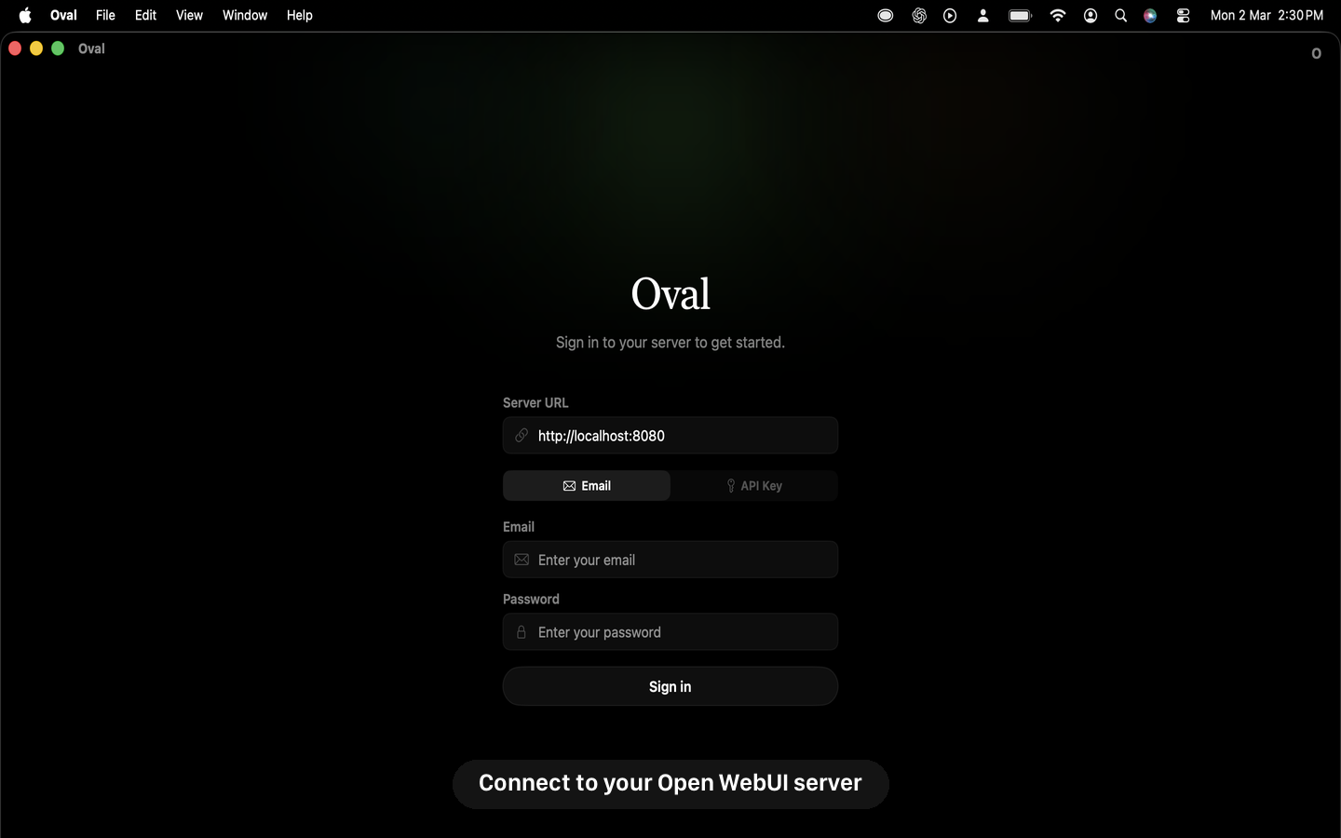Open ChatGPT from the menu bar
Viewport: 1341px width, 838px height.
918,15
